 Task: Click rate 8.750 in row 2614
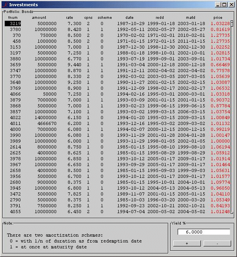point(75,147)
